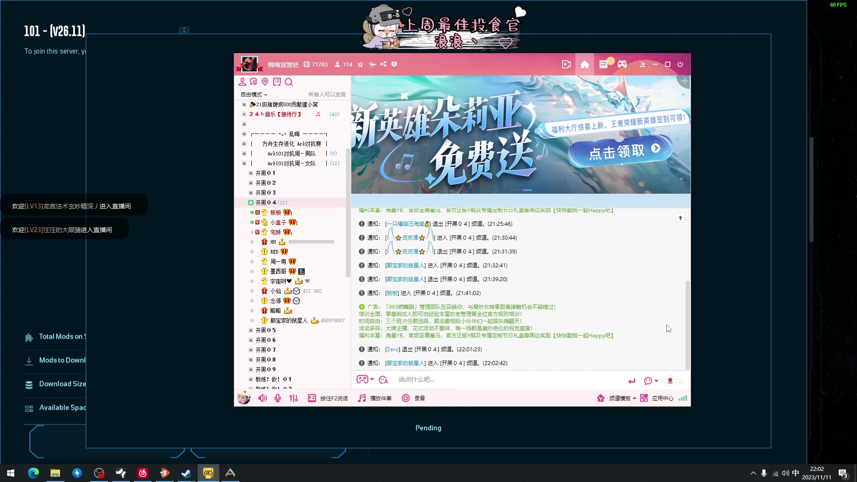Viewport: 857px width, 482px height.
Task: Join the 开黑03 sub-channel
Action: click(266, 193)
